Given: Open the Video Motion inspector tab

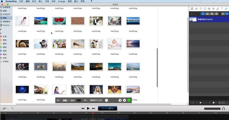Looking at the screenshot, I should (200, 9).
